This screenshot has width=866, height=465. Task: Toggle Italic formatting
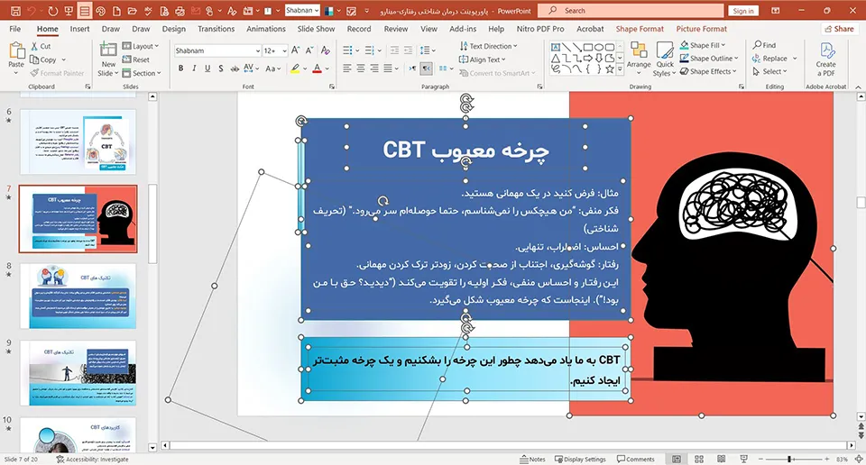pyautogui.click(x=194, y=68)
